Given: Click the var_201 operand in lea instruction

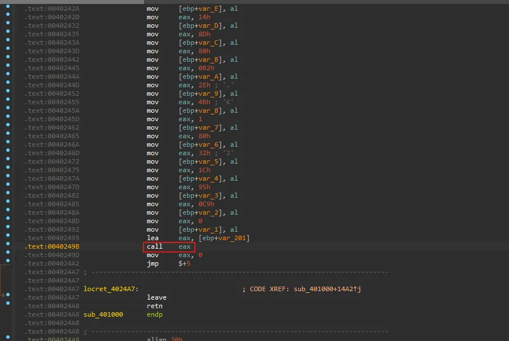Looking at the screenshot, I should tap(232, 238).
